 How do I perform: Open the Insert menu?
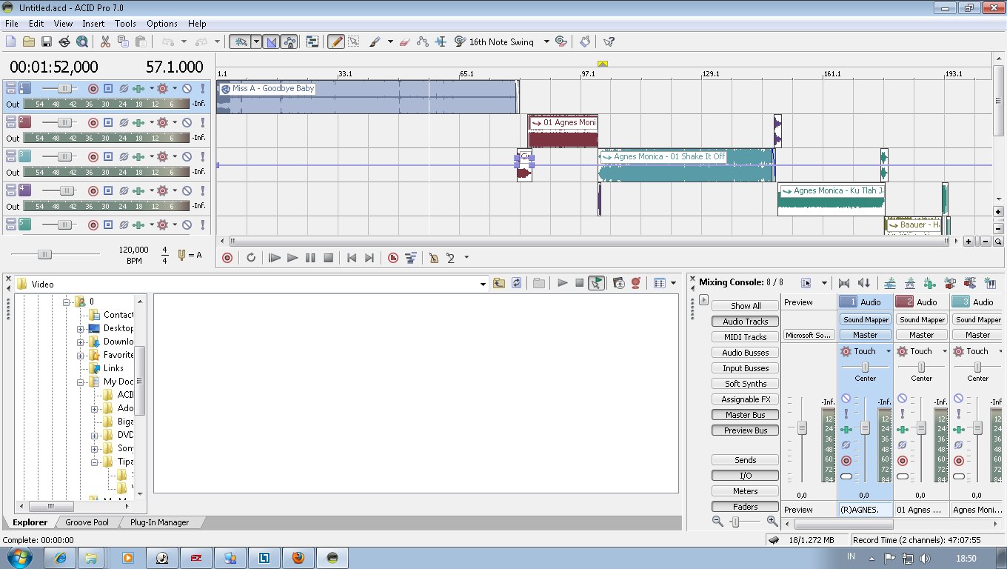point(93,24)
